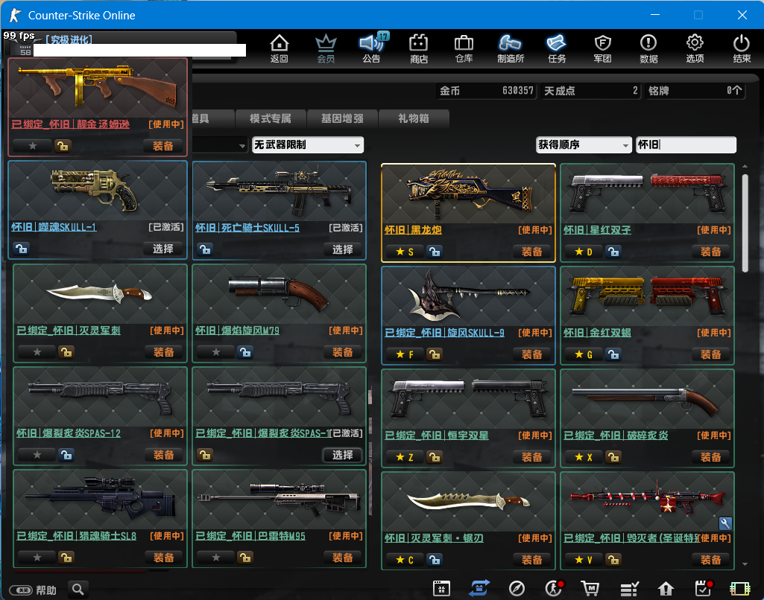Click 装备 on the 黑龙炮 card
The image size is (764, 600).
(531, 252)
